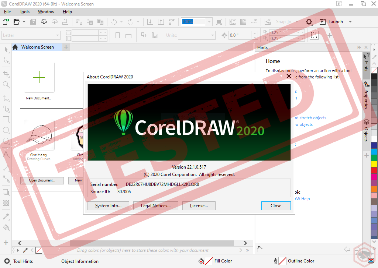This screenshot has height=268, width=378.
Task: Expand the Open folder arrow dropdown
Action: point(24,22)
